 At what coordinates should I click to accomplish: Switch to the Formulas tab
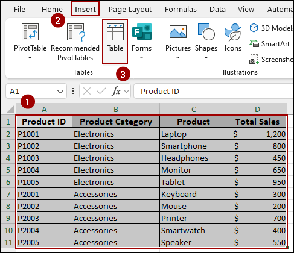point(181,9)
